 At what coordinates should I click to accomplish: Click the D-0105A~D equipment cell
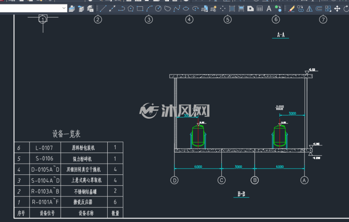[45, 170]
